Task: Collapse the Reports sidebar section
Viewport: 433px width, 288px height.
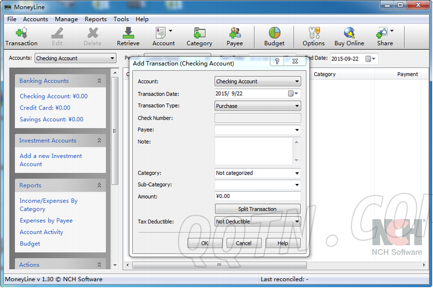Action: click(x=99, y=186)
